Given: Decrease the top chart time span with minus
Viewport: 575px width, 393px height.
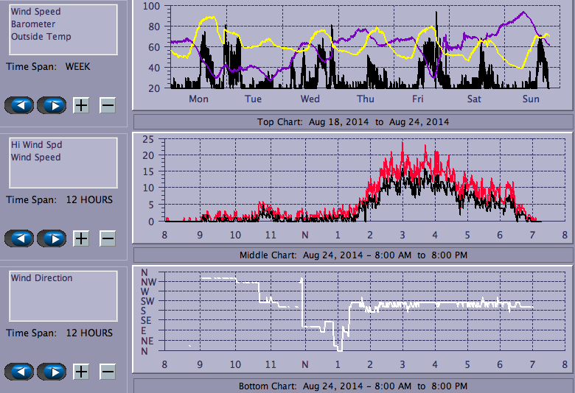Looking at the screenshot, I should [x=108, y=105].
